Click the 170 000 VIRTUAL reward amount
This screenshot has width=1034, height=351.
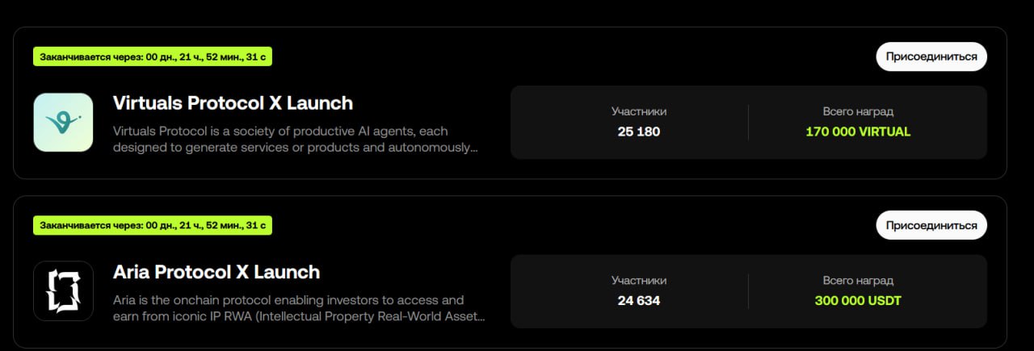click(x=858, y=132)
